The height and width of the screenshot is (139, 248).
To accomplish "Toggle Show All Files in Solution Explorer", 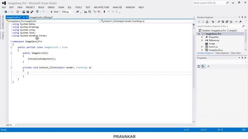I will [231, 22].
